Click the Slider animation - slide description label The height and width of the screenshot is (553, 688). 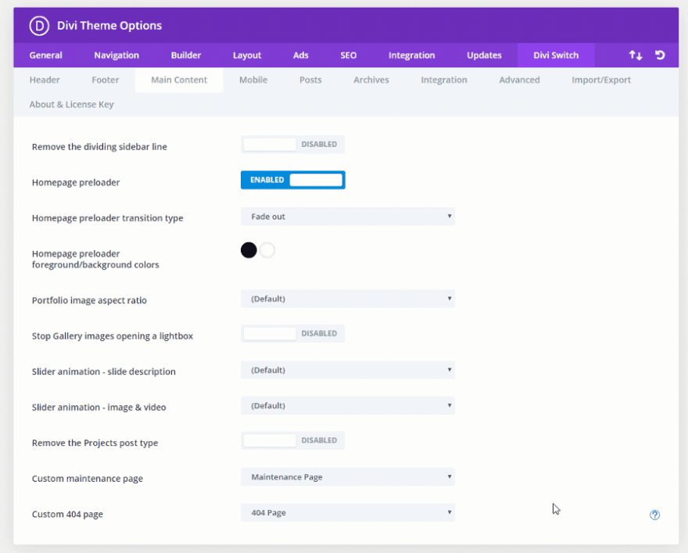(x=104, y=372)
